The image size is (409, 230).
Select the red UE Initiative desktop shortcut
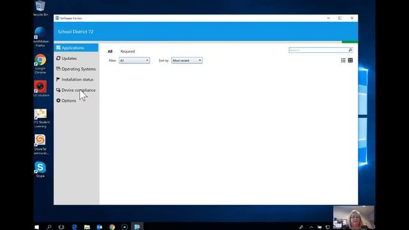point(41,89)
